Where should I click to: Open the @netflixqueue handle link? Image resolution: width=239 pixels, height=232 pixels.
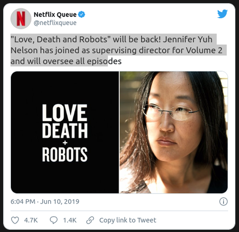[55, 23]
